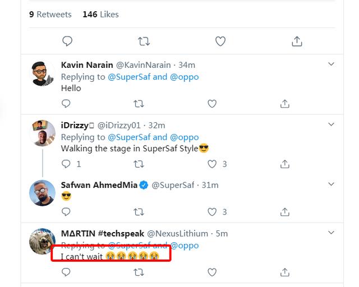
Task: Like the main tweet
Action: click(220, 41)
